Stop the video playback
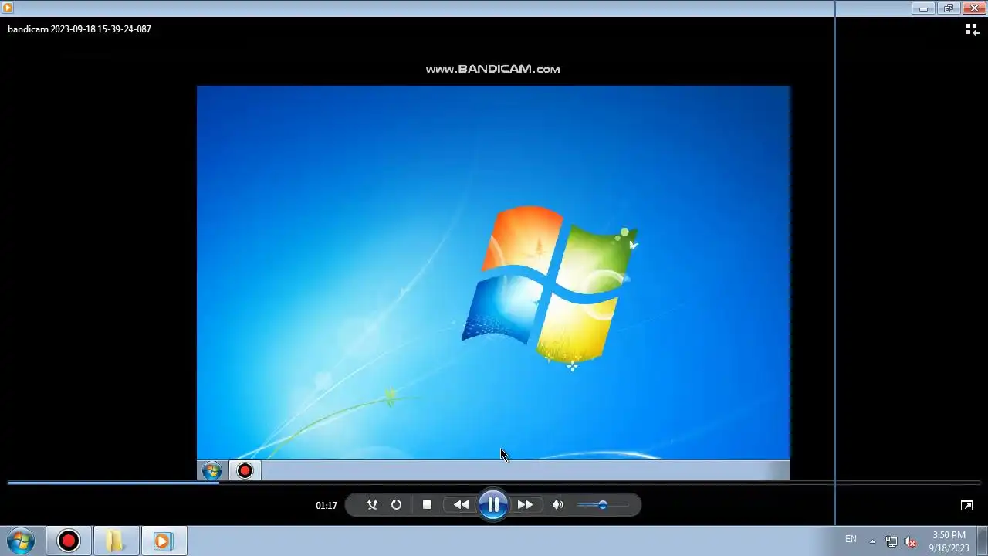Viewport: 988px width, 556px height. click(427, 505)
